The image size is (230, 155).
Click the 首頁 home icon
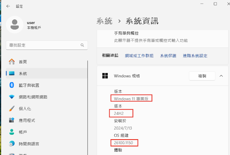11,61
